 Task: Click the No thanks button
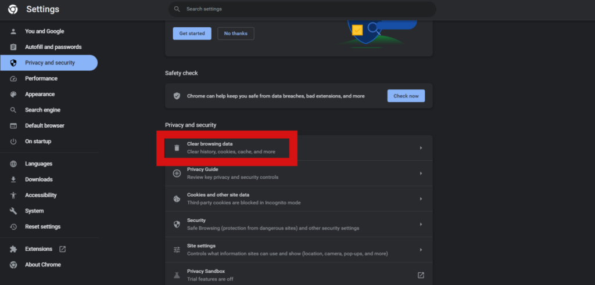(x=236, y=33)
